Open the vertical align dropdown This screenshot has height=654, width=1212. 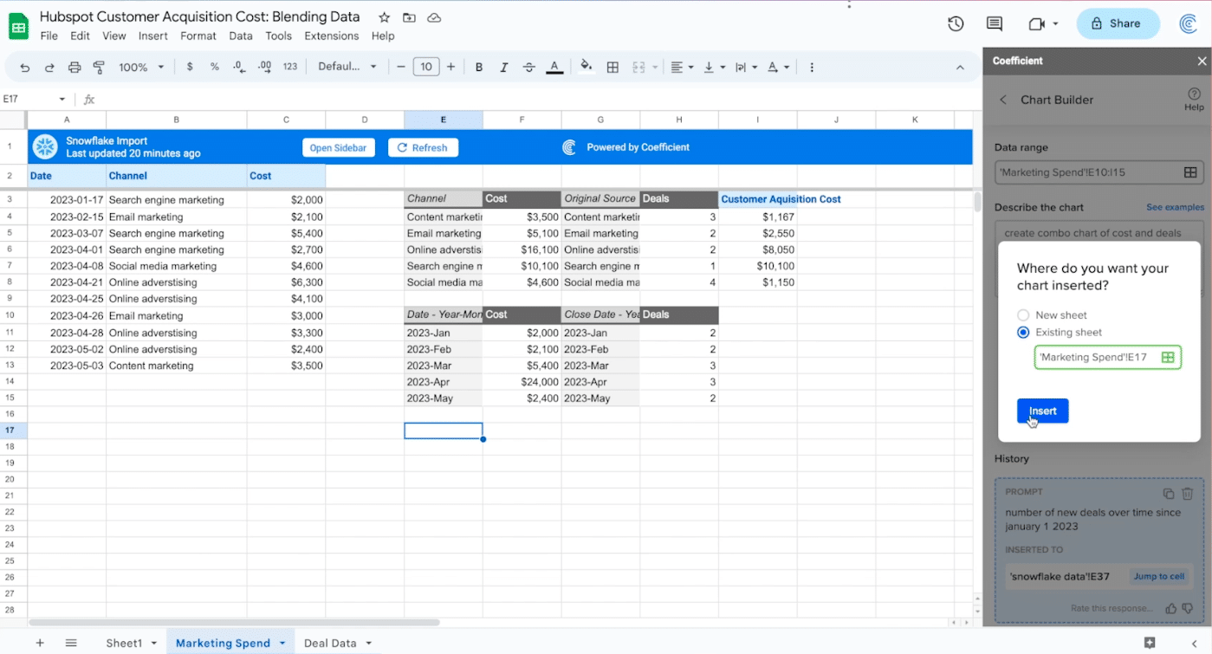(x=714, y=67)
